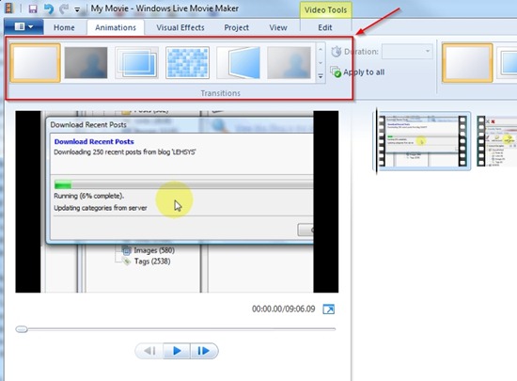Choose the overlapping frames transition
The image size is (517, 381).
tap(136, 63)
